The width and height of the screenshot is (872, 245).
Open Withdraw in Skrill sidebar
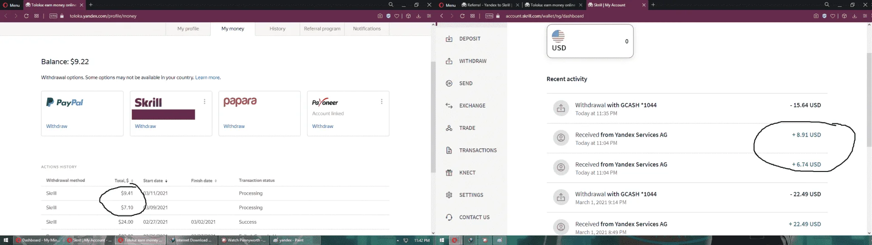(472, 61)
